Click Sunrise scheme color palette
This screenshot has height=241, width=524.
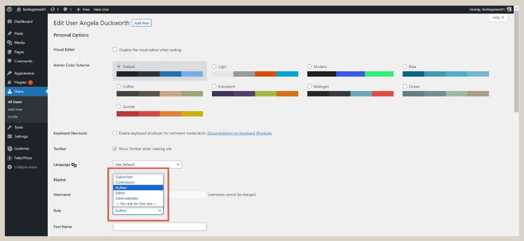click(x=160, y=114)
